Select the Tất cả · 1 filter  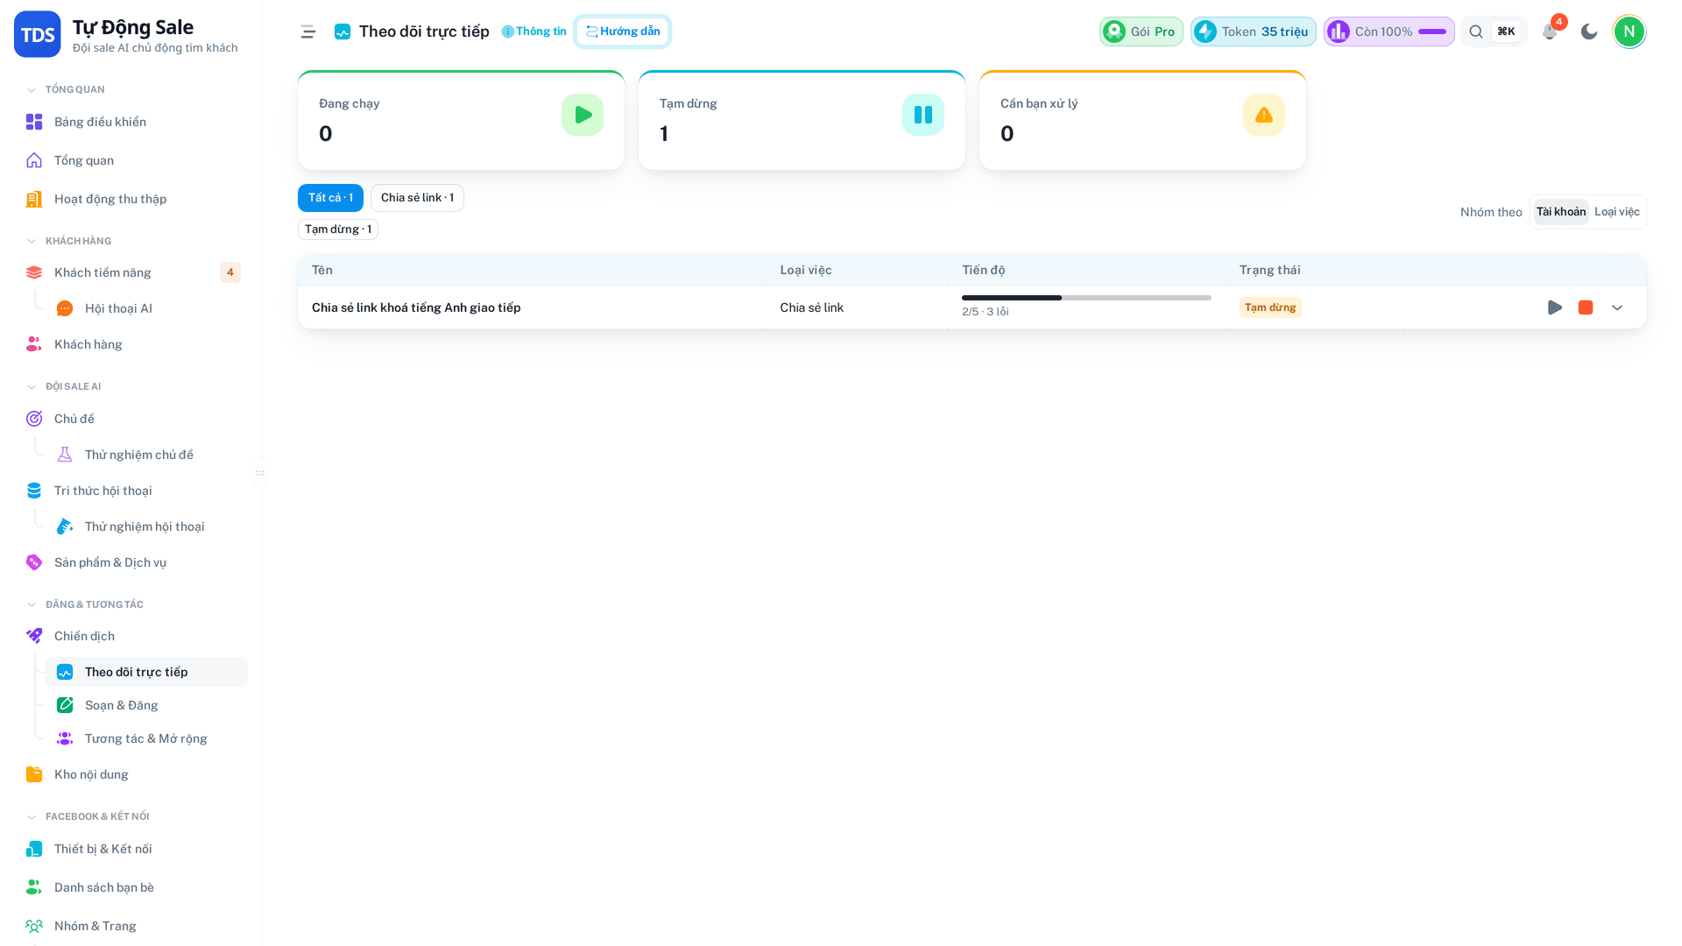pyautogui.click(x=330, y=198)
